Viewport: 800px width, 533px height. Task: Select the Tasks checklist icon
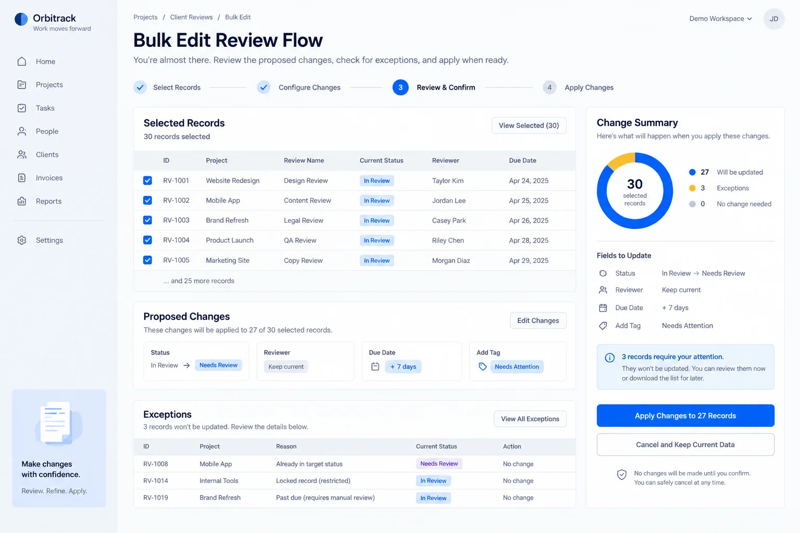(x=22, y=108)
